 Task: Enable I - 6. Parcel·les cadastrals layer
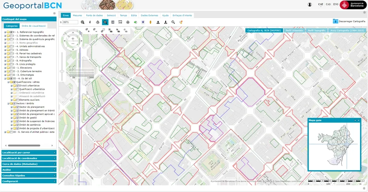tap(12, 54)
